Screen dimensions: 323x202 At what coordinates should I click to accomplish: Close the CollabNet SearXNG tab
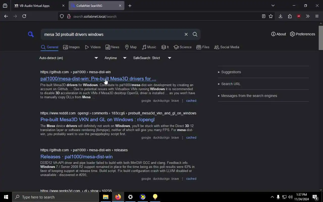[120, 6]
